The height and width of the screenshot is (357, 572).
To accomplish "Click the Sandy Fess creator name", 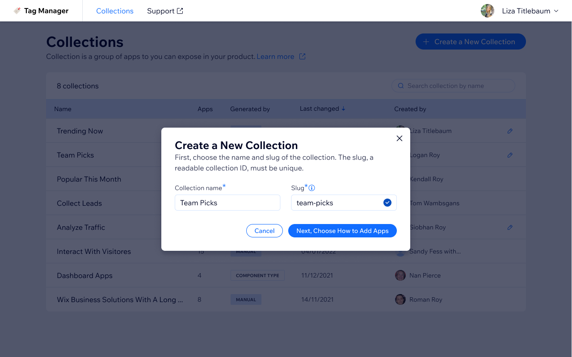I will 435,251.
